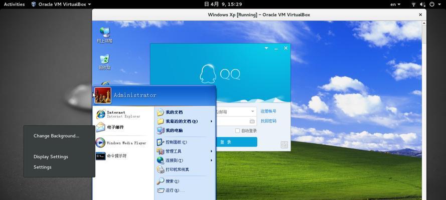Click the blue 登录 login button

pos(237,142)
